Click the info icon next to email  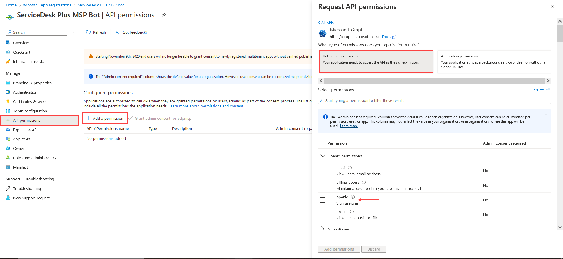pyautogui.click(x=350, y=168)
